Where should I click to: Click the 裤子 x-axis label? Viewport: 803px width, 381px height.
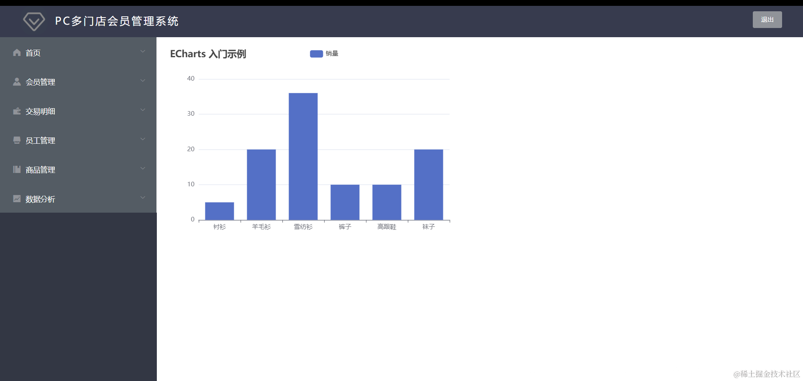coord(345,227)
